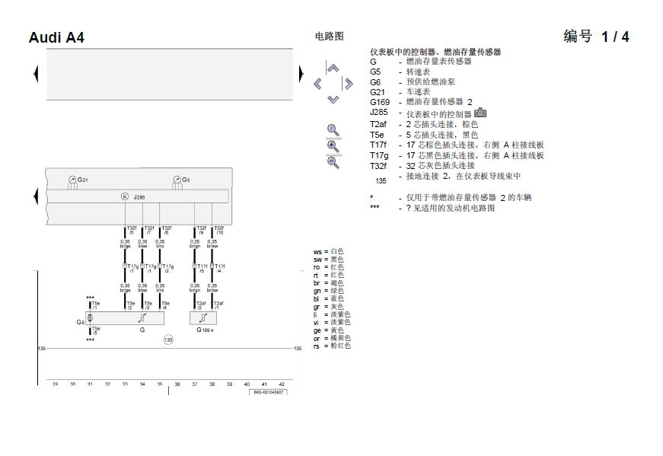Viewport: 663px width, 456px height.
Task: Select legend row G169 燃油存量传感器 2
Action: [x=421, y=102]
